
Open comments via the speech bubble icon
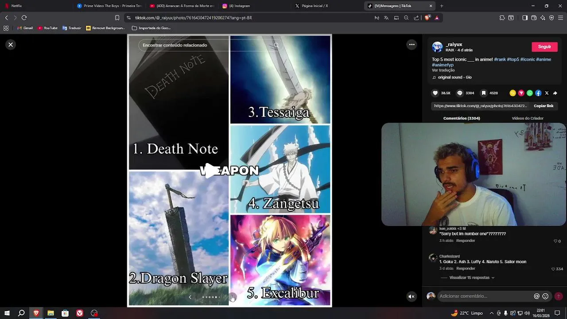tap(460, 93)
